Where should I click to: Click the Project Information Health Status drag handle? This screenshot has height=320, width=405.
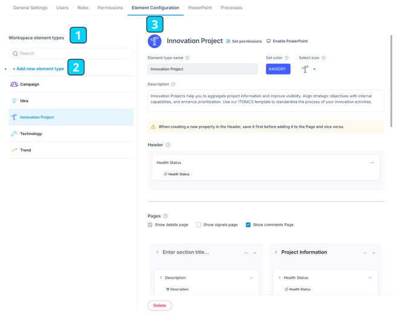coord(279,278)
